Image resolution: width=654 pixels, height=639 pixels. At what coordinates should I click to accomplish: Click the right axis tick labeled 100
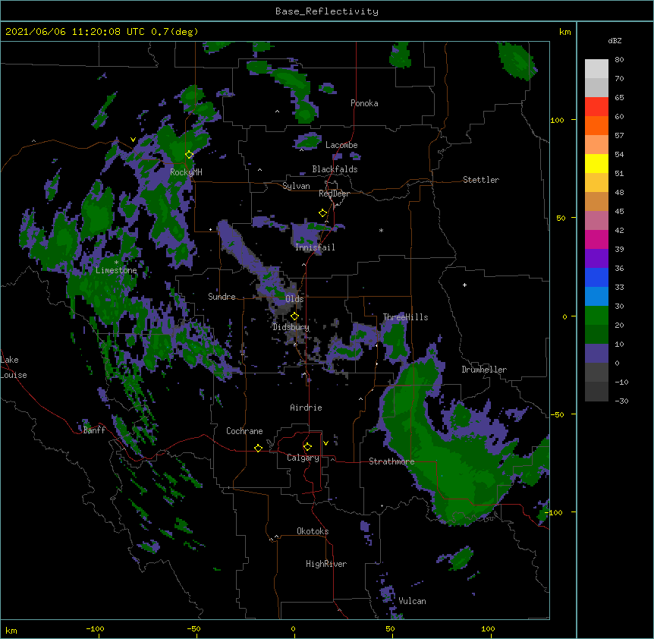pyautogui.click(x=557, y=121)
